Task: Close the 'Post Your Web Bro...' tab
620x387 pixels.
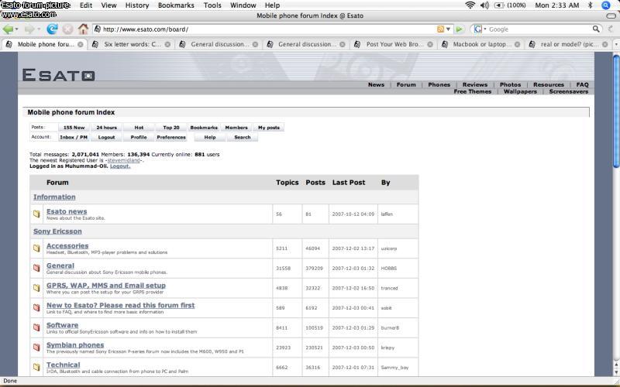Action: [x=430, y=44]
